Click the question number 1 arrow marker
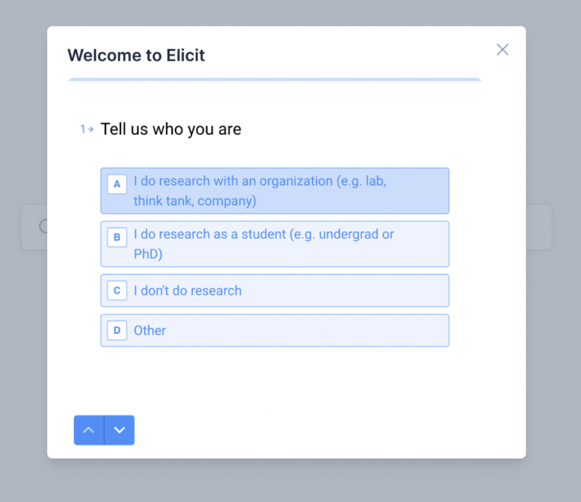This screenshot has height=502, width=581. [86, 129]
